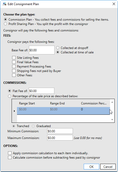Click the Cancel button
Image resolution: width=118 pixels, height=172 pixels.
pos(108,167)
